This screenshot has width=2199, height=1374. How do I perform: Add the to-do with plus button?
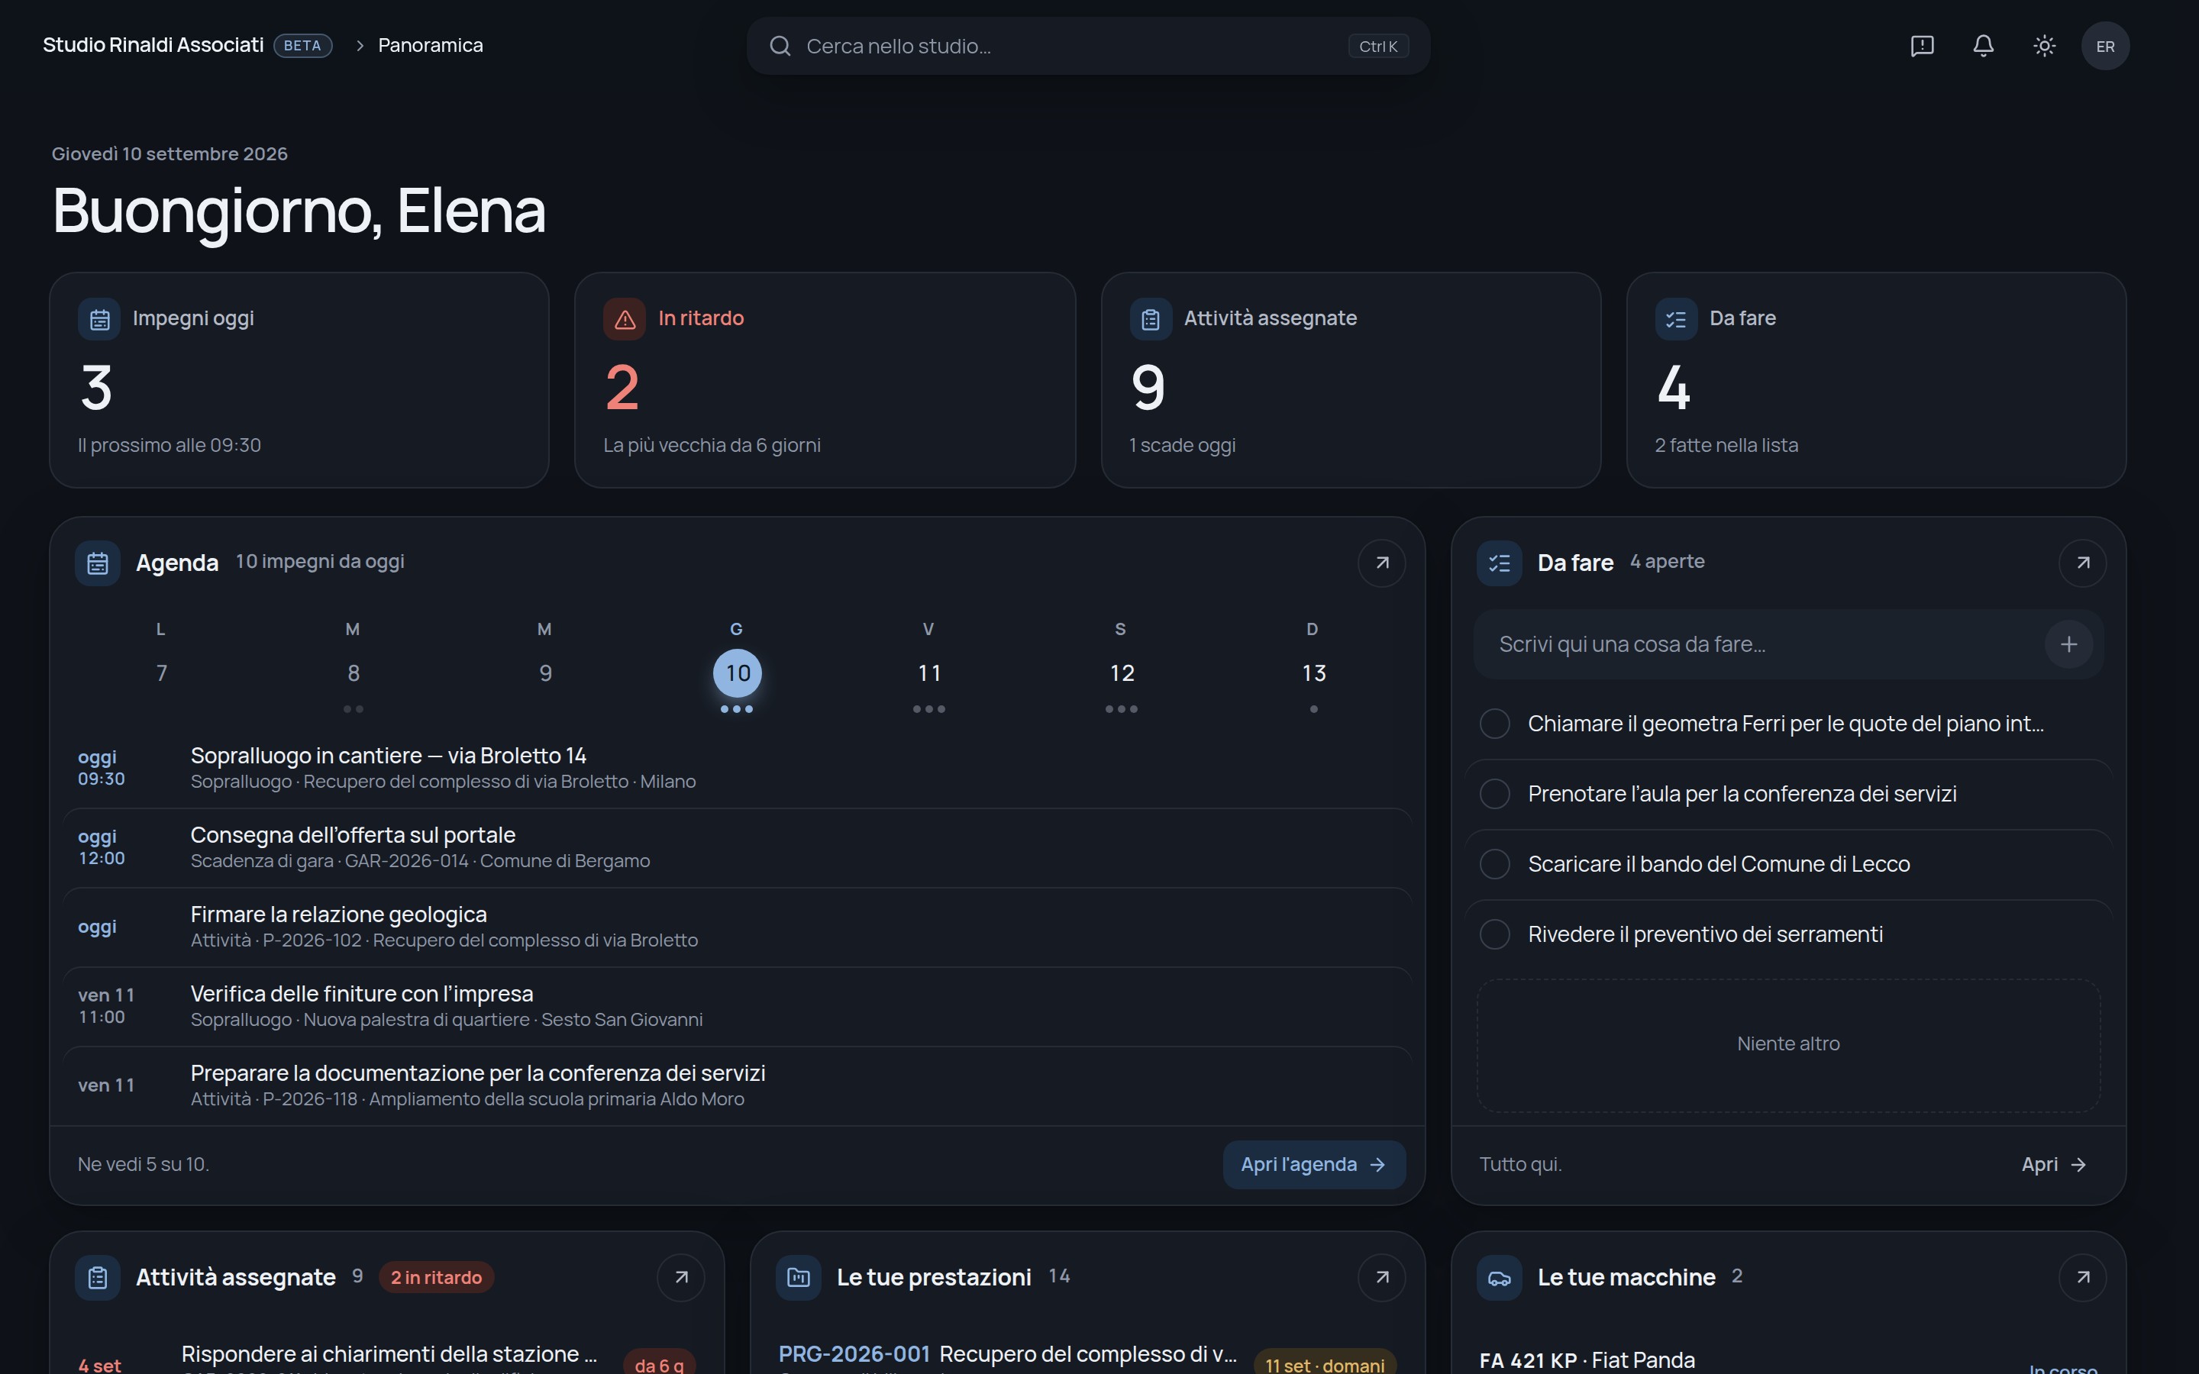click(x=2069, y=644)
